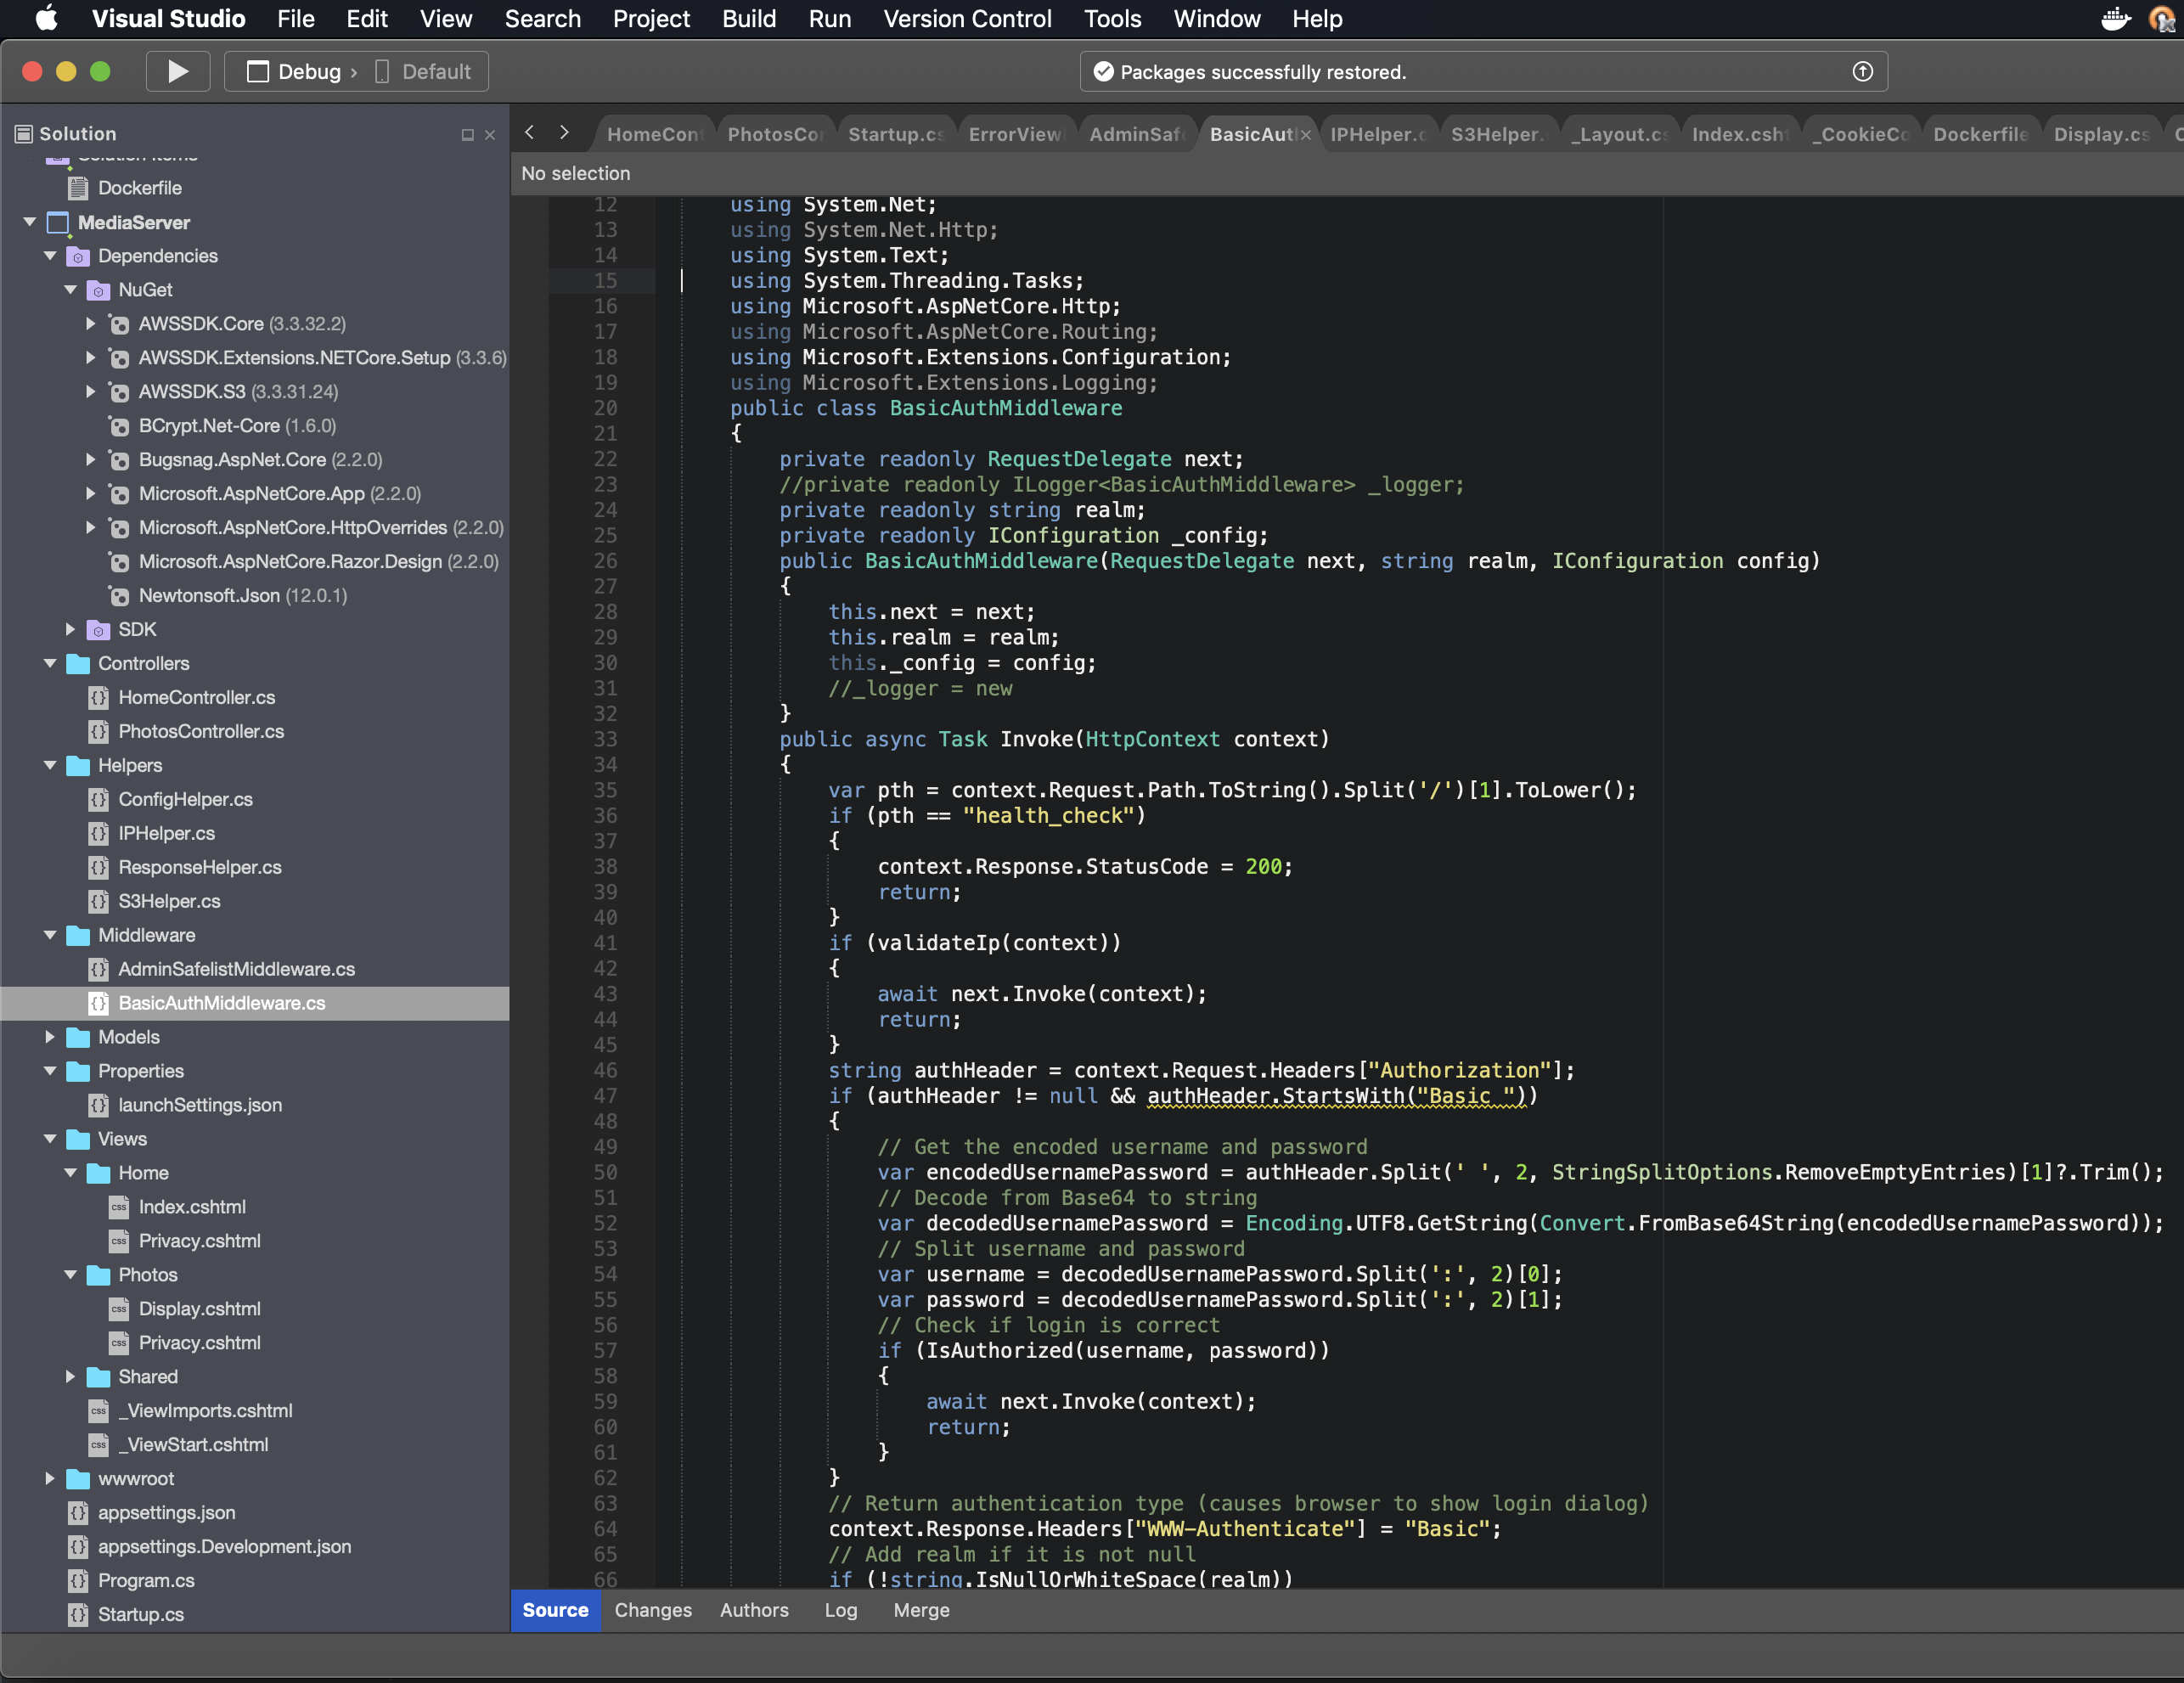The height and width of the screenshot is (1683, 2184).
Task: Click the AWSSDK.S3 package icon
Action: 119,392
